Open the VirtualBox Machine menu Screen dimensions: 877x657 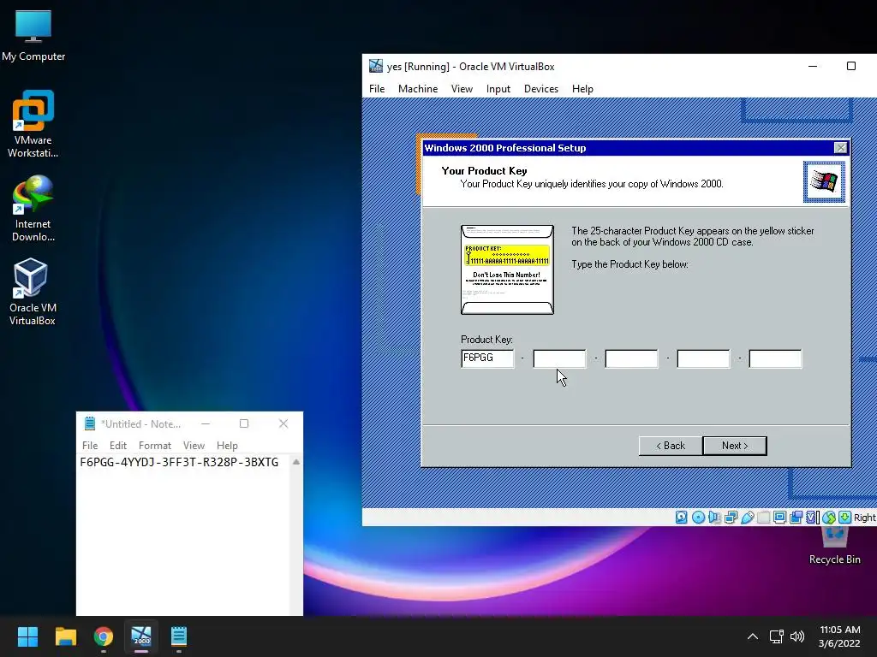[x=418, y=89]
